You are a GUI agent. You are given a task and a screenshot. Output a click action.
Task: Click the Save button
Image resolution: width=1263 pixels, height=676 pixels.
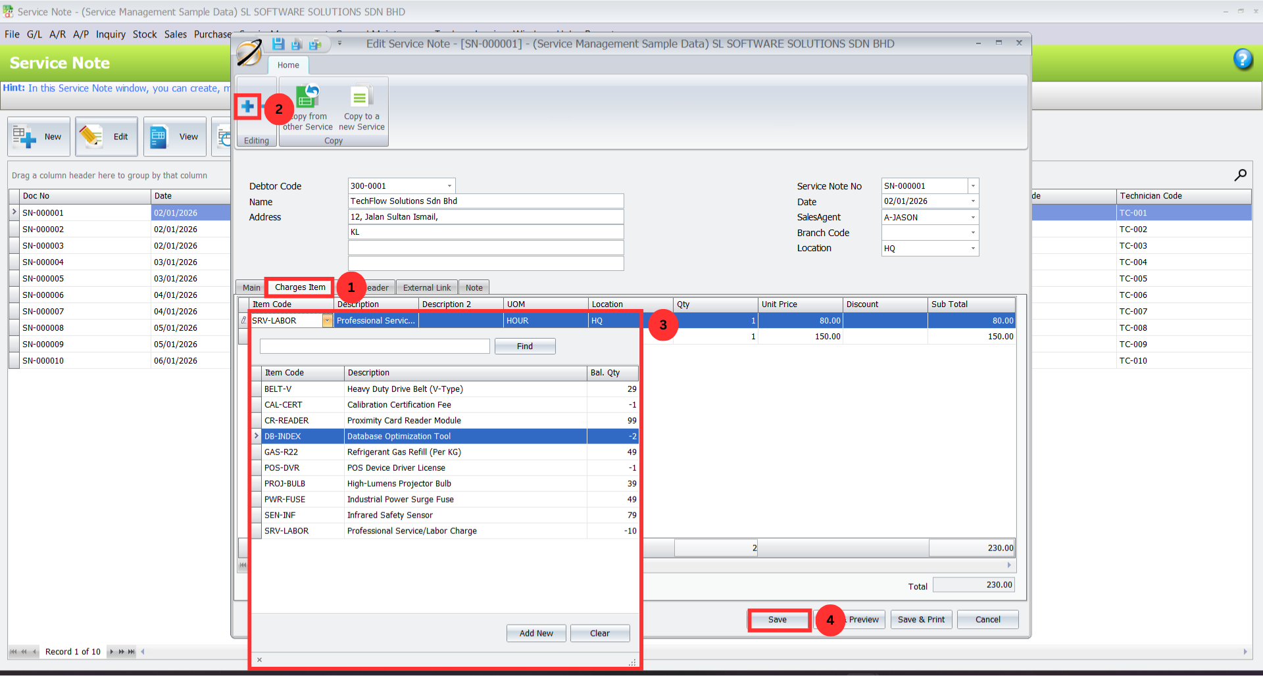(778, 619)
